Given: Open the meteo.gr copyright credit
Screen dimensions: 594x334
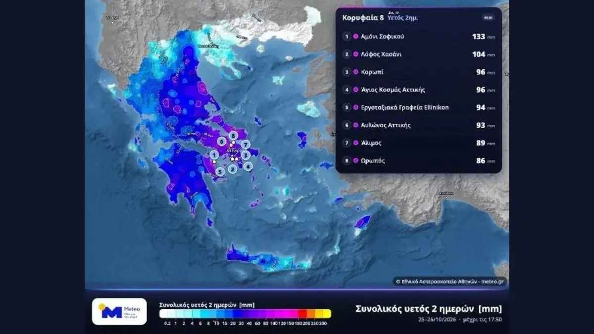Looking at the screenshot, I should click(x=450, y=281).
